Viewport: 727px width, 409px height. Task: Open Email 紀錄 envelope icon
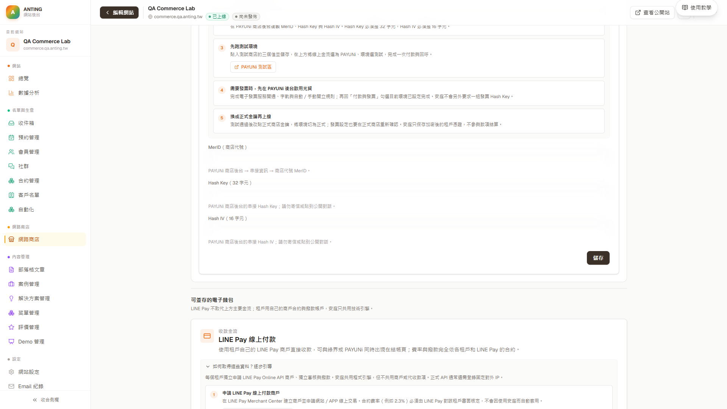[x=11, y=386]
